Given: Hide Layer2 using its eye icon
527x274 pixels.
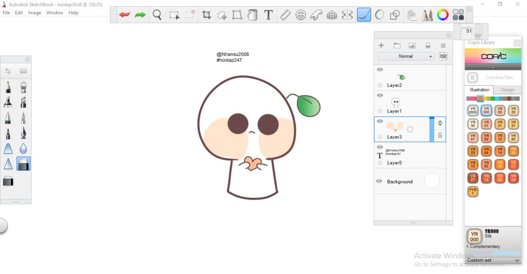Looking at the screenshot, I should point(380,69).
